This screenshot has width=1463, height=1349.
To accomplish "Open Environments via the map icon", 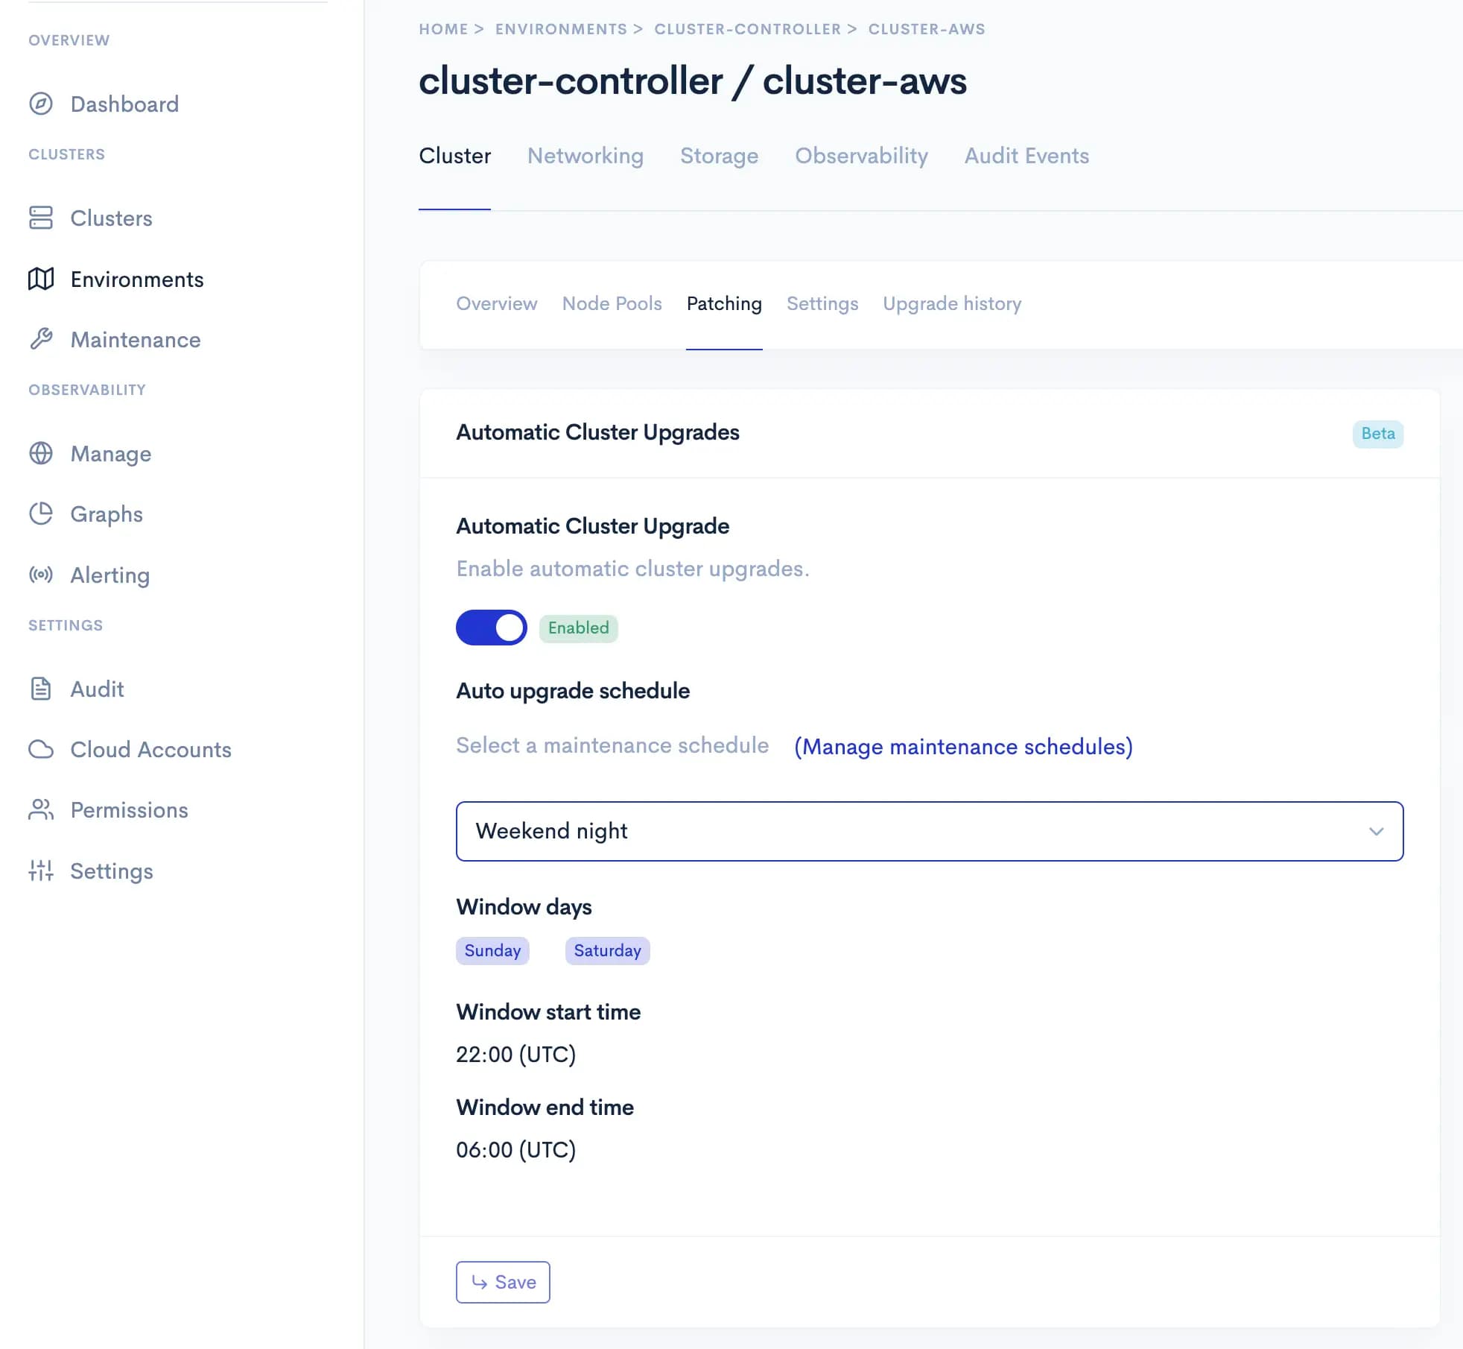I will tap(41, 279).
